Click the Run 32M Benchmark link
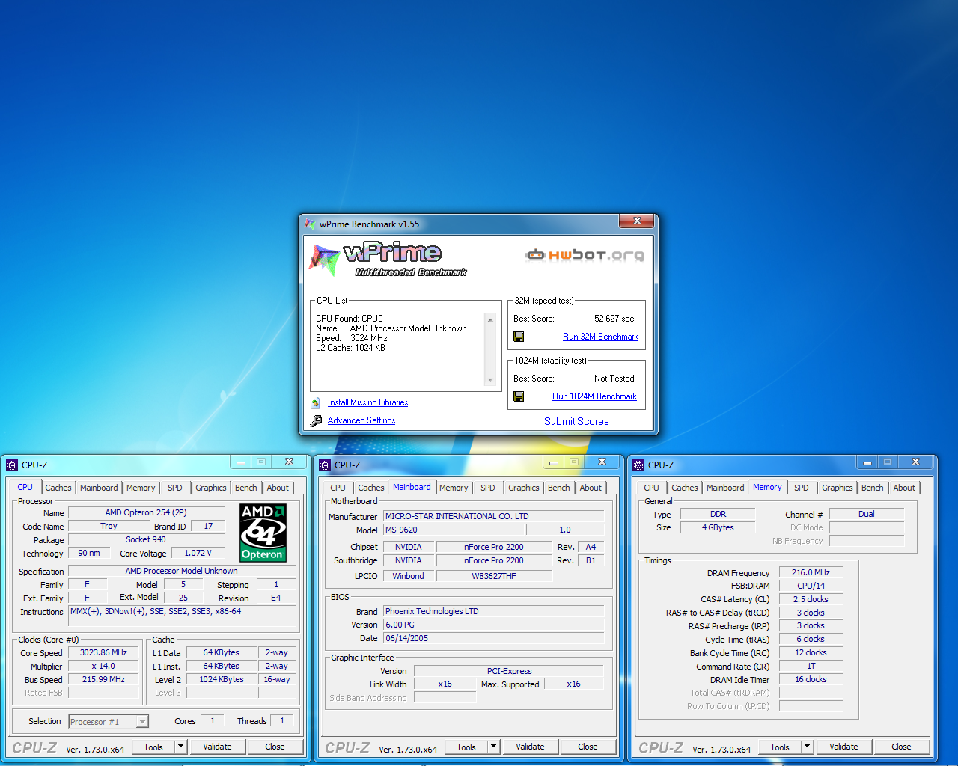Screen dimensions: 958x766 600,337
